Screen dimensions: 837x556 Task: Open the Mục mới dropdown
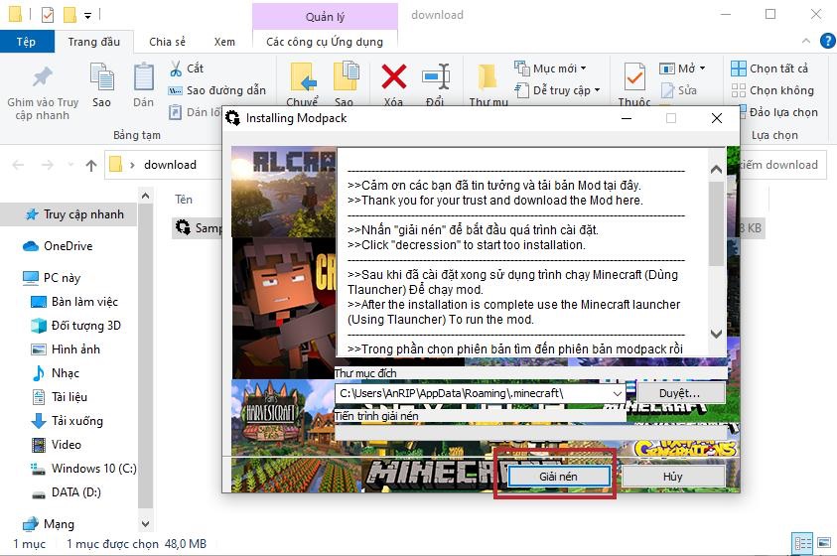[551, 69]
